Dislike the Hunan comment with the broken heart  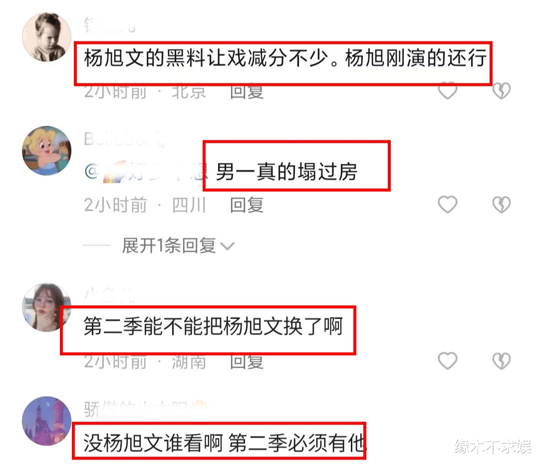pos(501,361)
